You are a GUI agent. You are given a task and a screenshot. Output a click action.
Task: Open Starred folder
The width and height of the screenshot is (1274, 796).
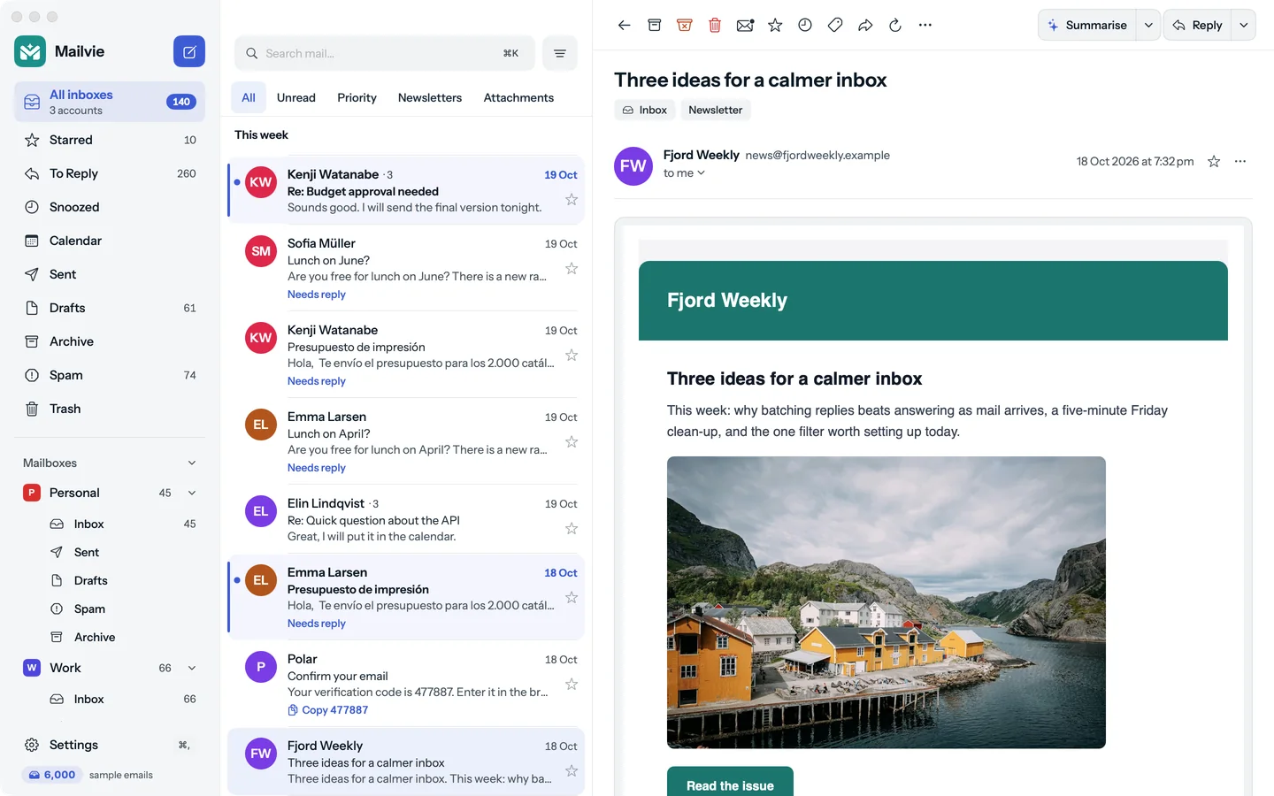tap(110, 140)
